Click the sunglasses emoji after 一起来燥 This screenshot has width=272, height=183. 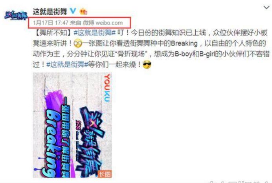coord(147,65)
